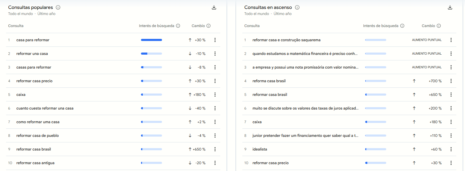Click +200 % change value
This screenshot has width=465, height=171.
[x=435, y=108]
